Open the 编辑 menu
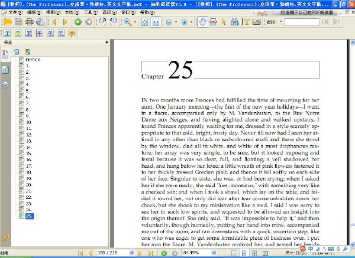Screen dimensions: 355x258 [34, 12]
